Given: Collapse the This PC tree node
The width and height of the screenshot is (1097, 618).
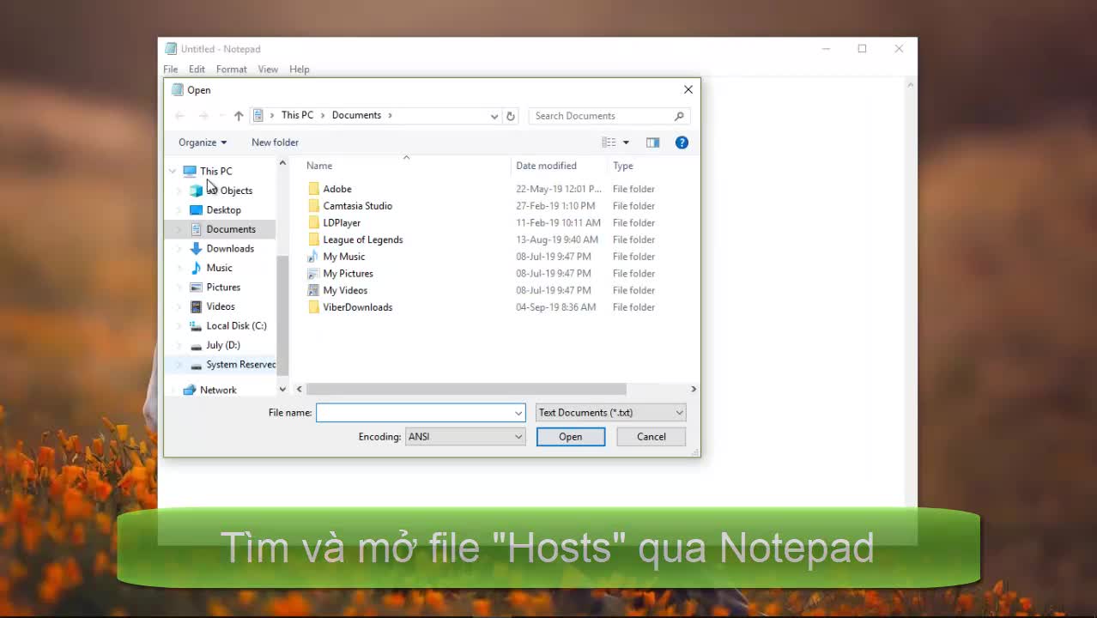Looking at the screenshot, I should tap(173, 171).
